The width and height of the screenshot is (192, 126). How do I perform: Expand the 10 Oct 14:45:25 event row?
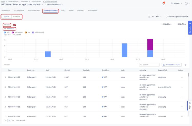point(5,77)
